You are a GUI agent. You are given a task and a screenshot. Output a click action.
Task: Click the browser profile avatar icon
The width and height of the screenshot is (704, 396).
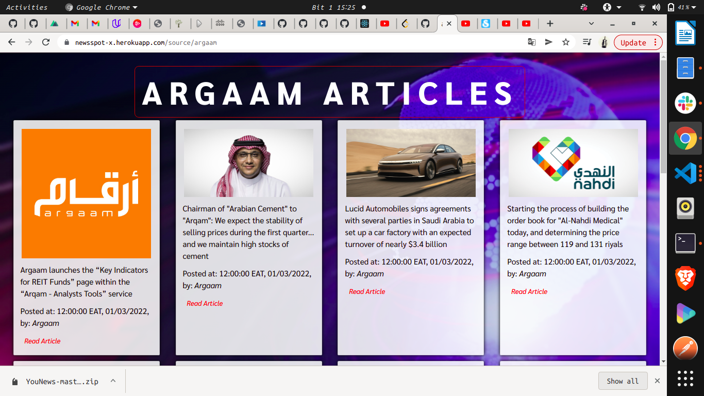pyautogui.click(x=604, y=42)
